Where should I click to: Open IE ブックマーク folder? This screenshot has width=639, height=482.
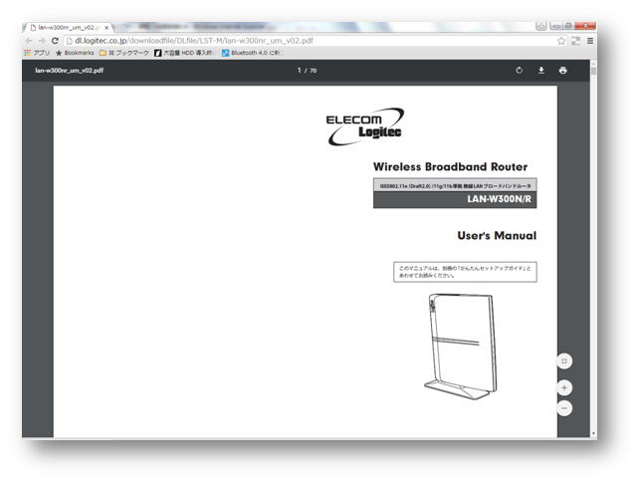(x=124, y=53)
